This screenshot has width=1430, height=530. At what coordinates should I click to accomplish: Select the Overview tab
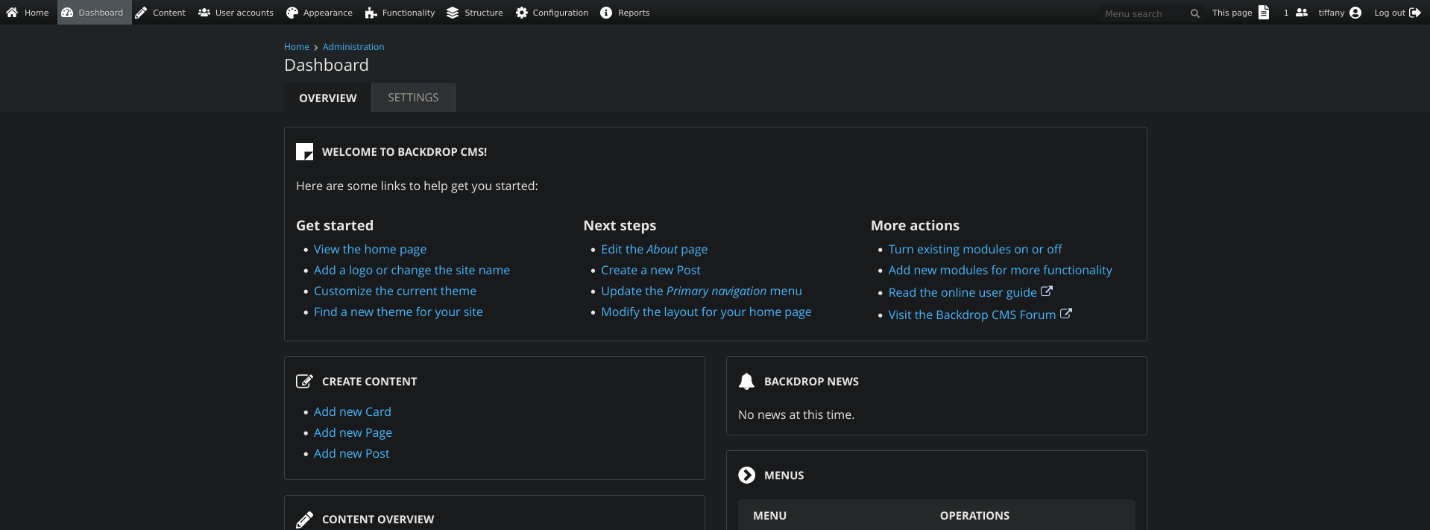click(x=328, y=98)
